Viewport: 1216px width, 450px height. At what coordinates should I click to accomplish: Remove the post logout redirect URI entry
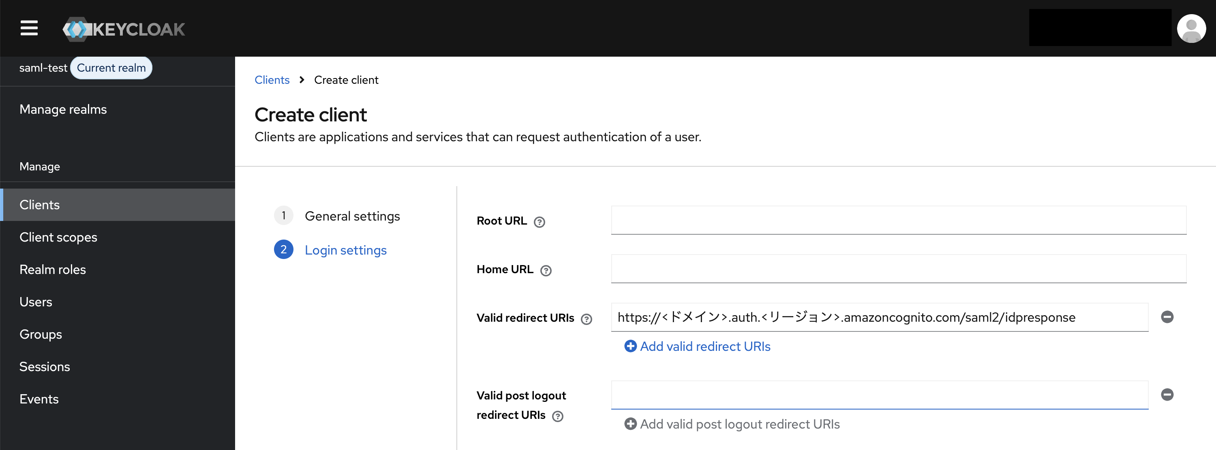click(x=1167, y=395)
